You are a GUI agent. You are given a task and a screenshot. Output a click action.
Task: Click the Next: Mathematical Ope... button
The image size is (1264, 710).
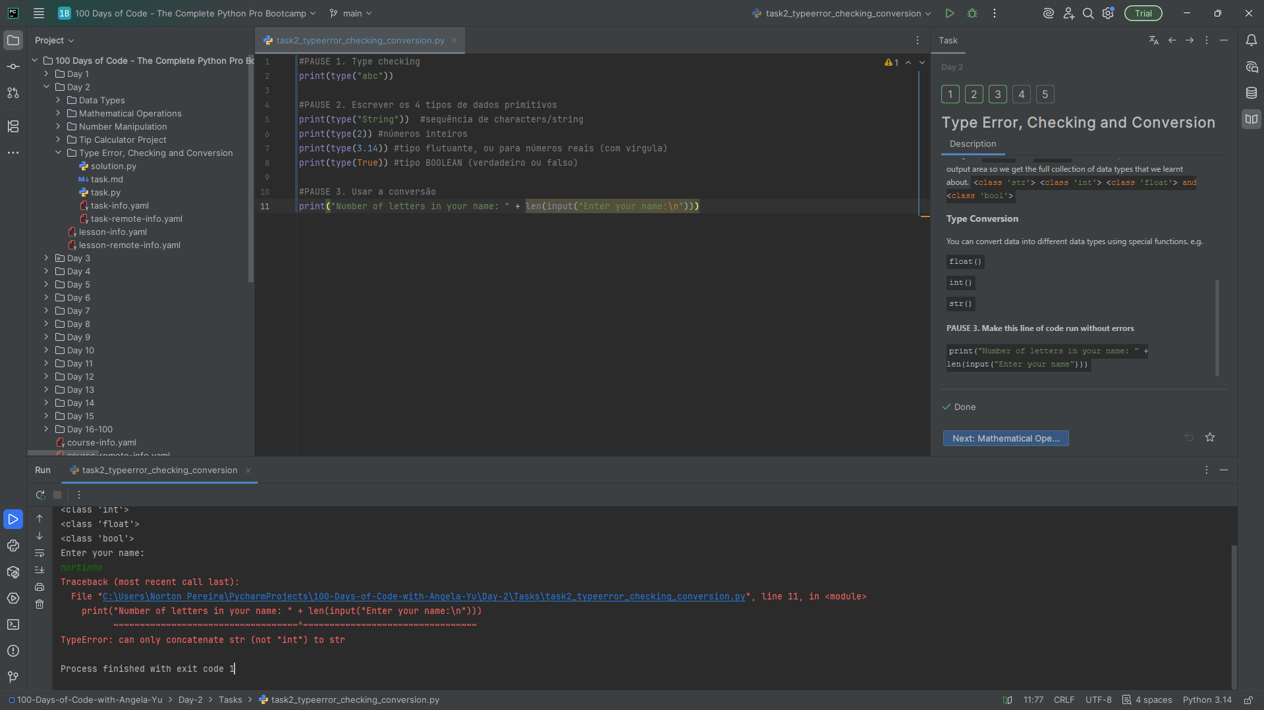point(1005,438)
